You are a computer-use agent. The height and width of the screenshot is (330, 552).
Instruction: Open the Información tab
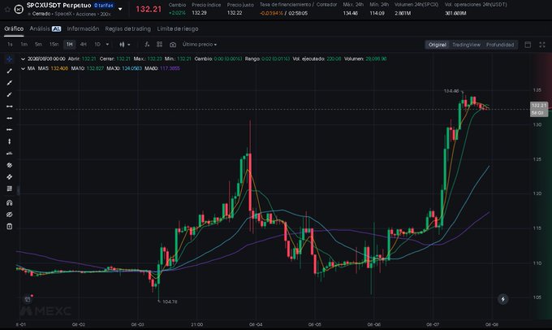83,29
